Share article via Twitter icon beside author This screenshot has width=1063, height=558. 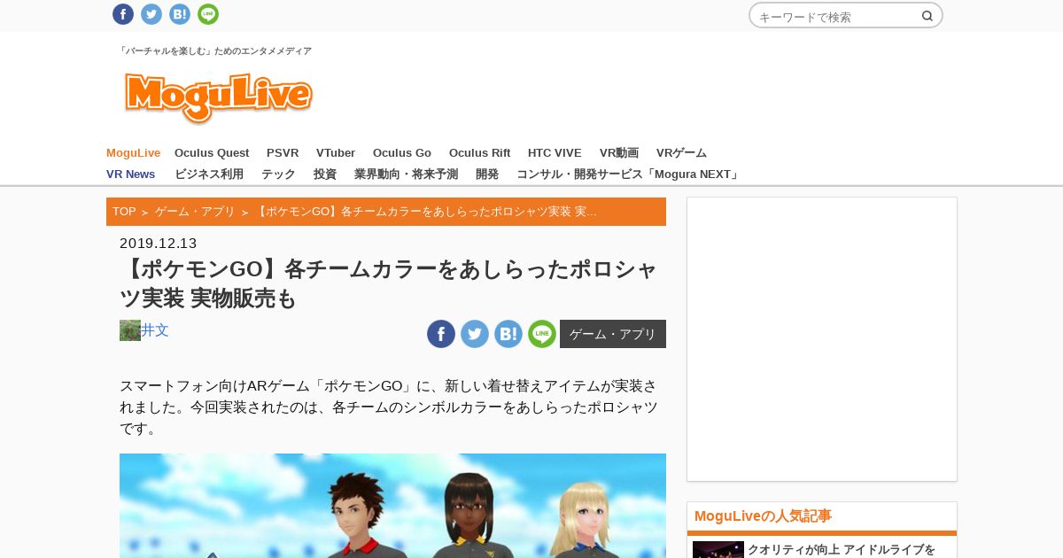tap(475, 334)
